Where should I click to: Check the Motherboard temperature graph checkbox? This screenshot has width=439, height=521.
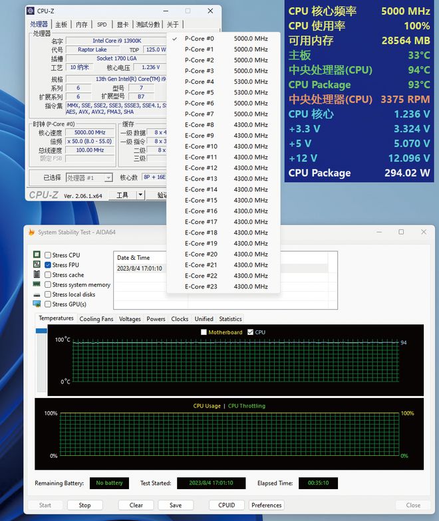click(x=204, y=332)
